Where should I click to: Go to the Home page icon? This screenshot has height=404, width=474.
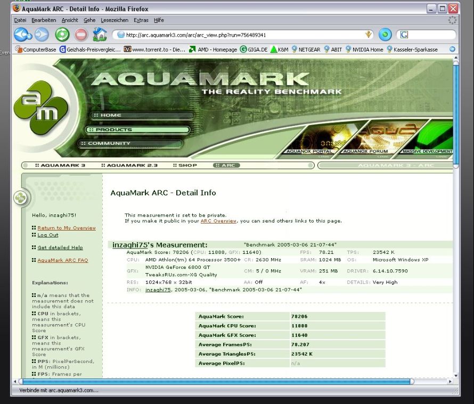tap(100, 35)
